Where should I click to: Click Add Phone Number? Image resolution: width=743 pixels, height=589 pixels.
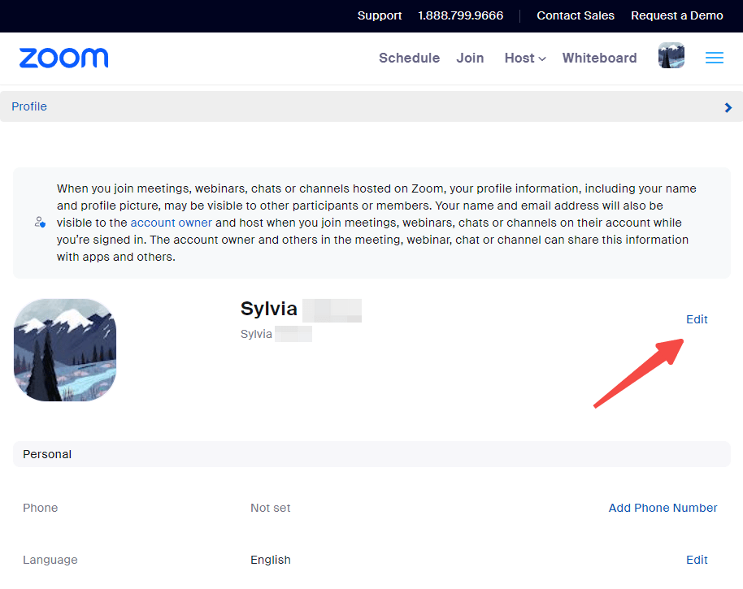pos(663,508)
